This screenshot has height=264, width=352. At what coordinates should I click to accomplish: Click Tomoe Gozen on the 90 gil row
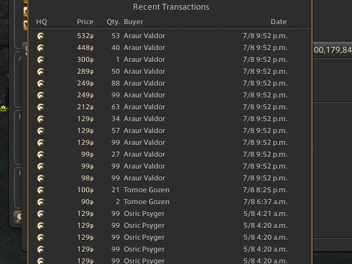pyautogui.click(x=146, y=202)
